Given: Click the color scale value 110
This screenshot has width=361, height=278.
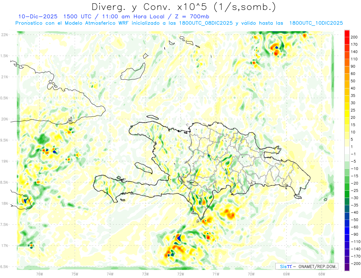Looking at the screenshot, I should 354,59.
